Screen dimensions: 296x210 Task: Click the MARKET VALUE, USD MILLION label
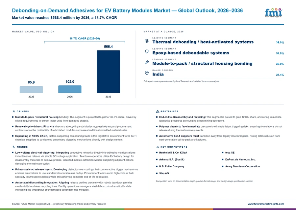pos(33,31)
